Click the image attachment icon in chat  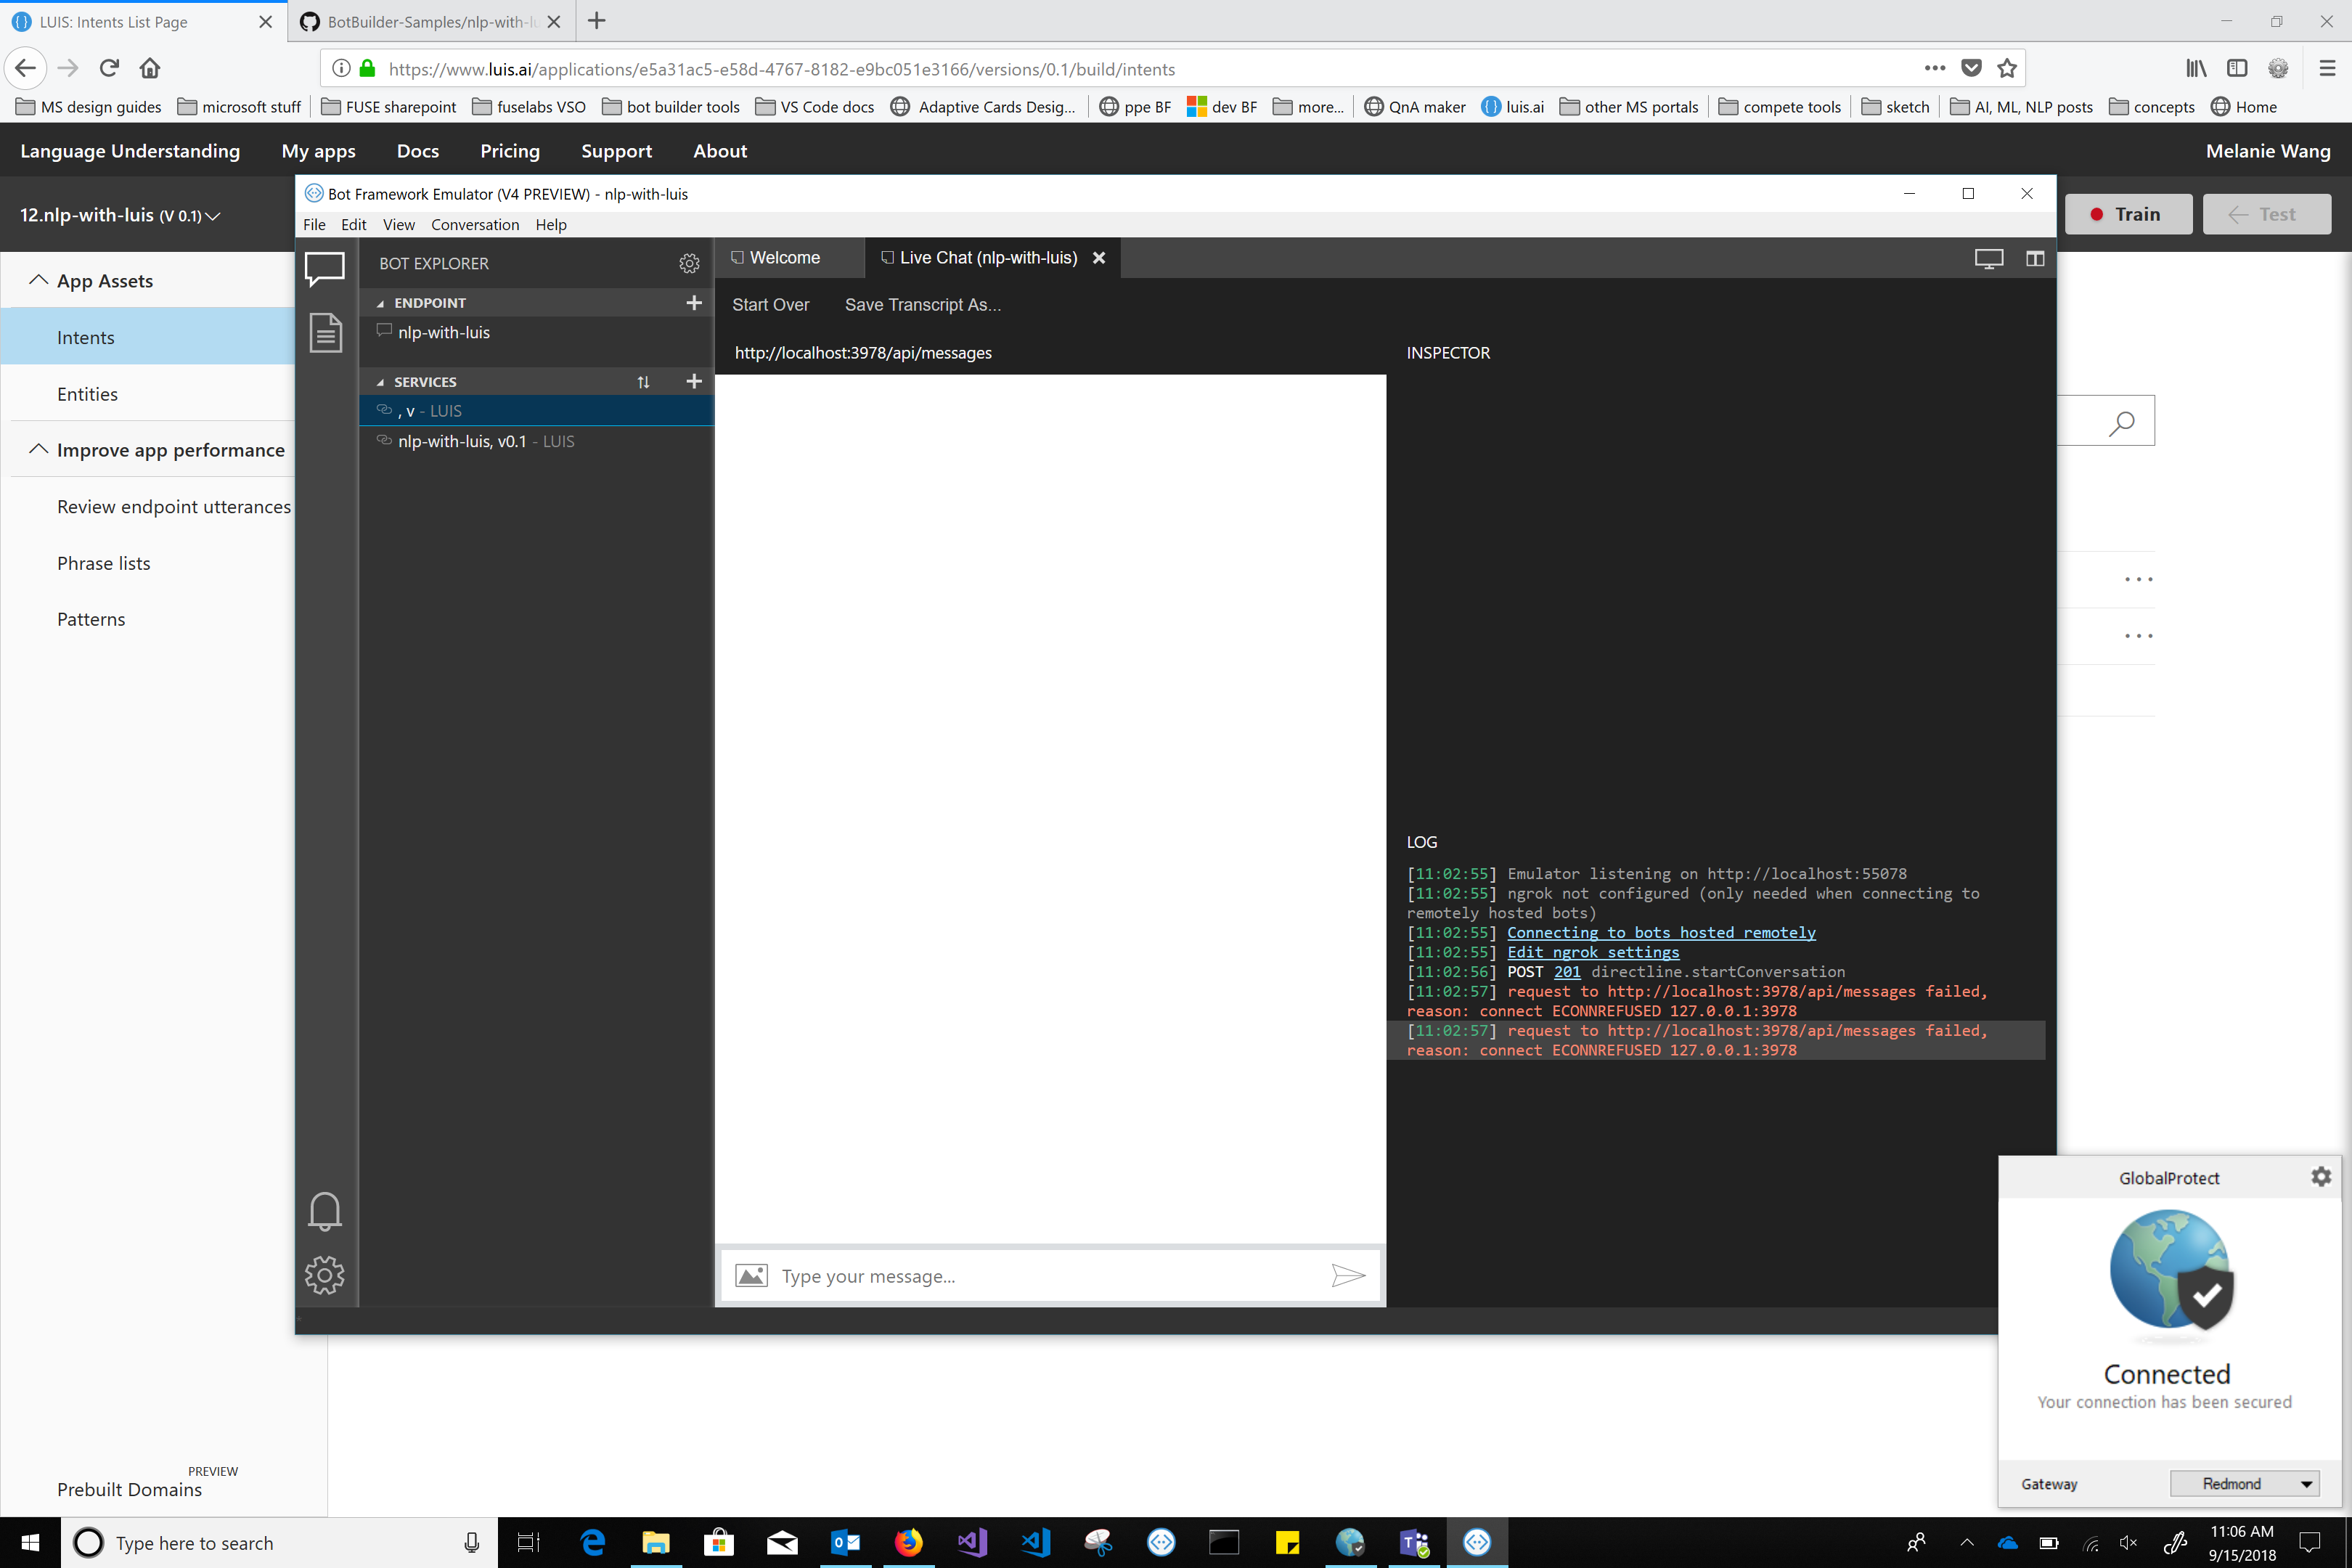(x=752, y=1275)
